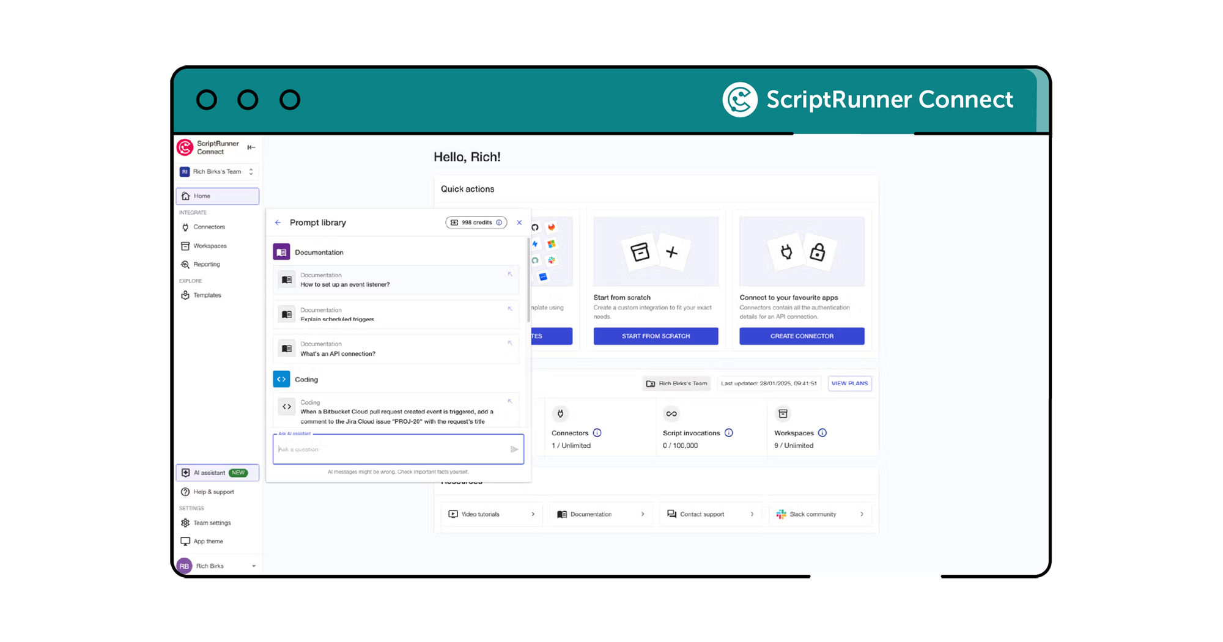1223x642 pixels.
Task: Click the credits info icon
Action: tap(499, 223)
